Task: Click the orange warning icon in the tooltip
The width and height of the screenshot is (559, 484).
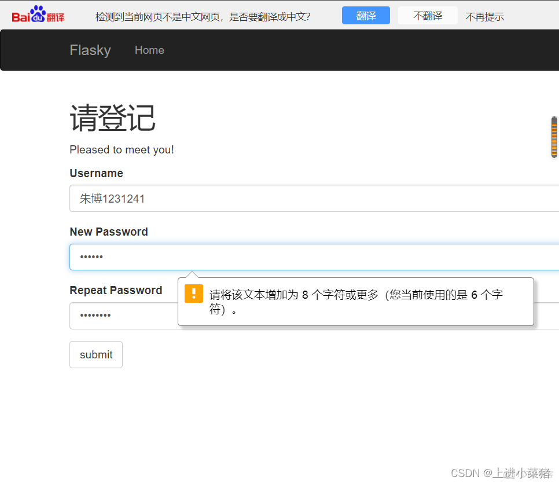Action: (193, 294)
